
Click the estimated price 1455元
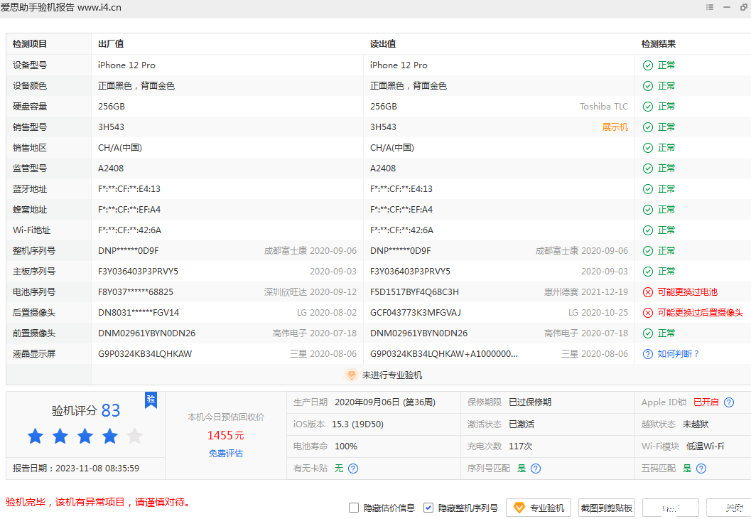(226, 435)
